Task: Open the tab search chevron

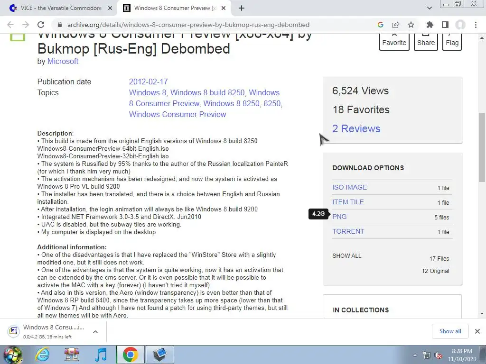Action: (x=429, y=9)
